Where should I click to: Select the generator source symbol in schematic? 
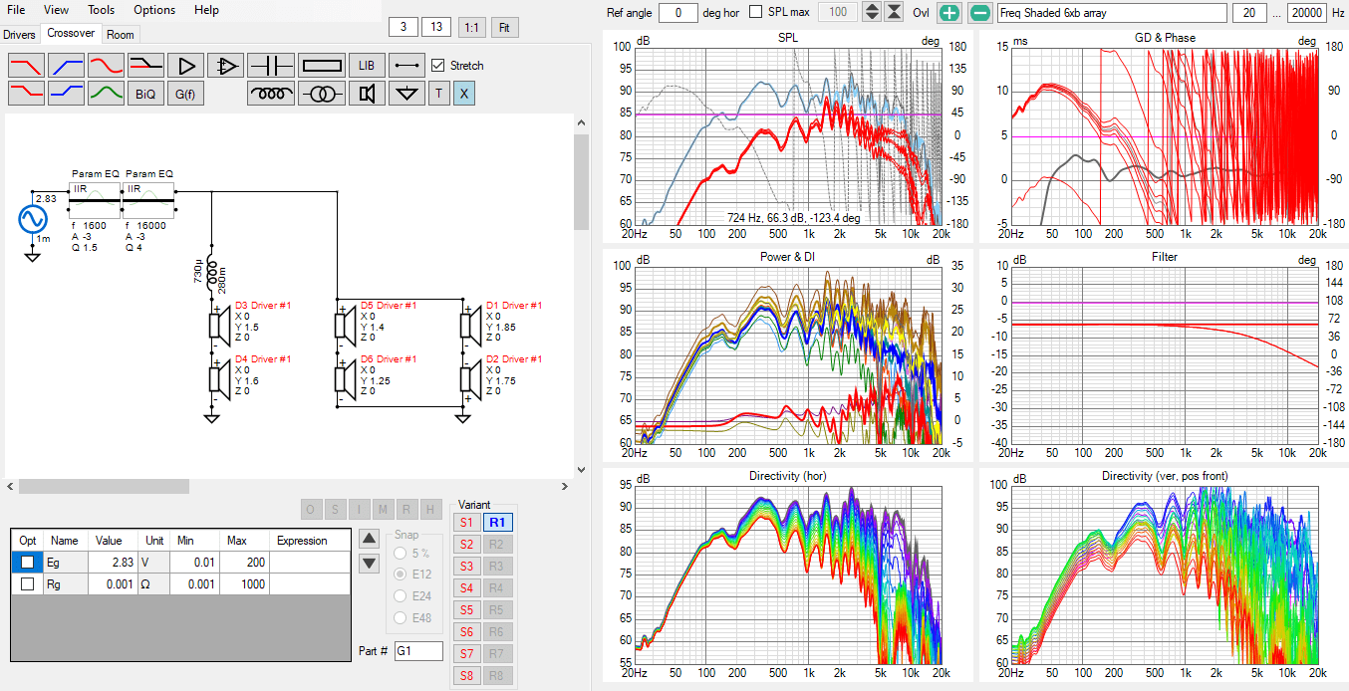pyautogui.click(x=32, y=219)
